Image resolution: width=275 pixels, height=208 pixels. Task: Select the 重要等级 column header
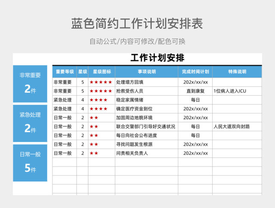point(64,72)
